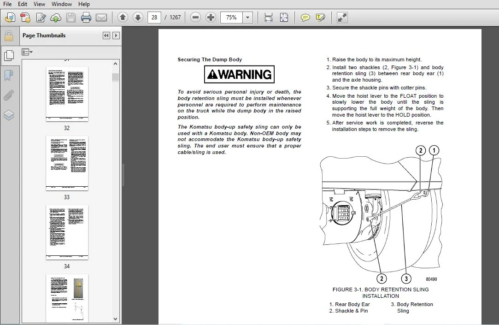Select the Page Thumbnails sidebar icon
The height and width of the screenshot is (325, 499).
click(x=9, y=56)
